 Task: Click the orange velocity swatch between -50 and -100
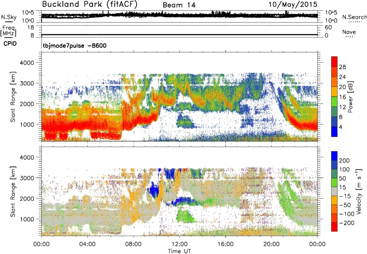point(334,209)
